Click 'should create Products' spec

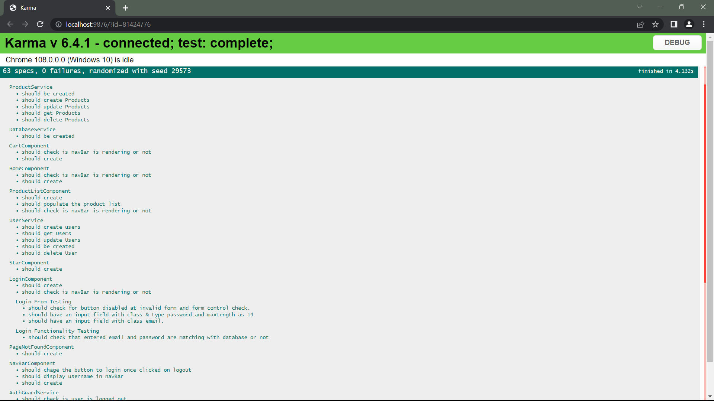55,100
